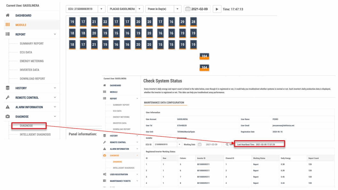Expand Remote Control chevron in main sidebar
This screenshot has width=338, height=190.
(x=55, y=98)
